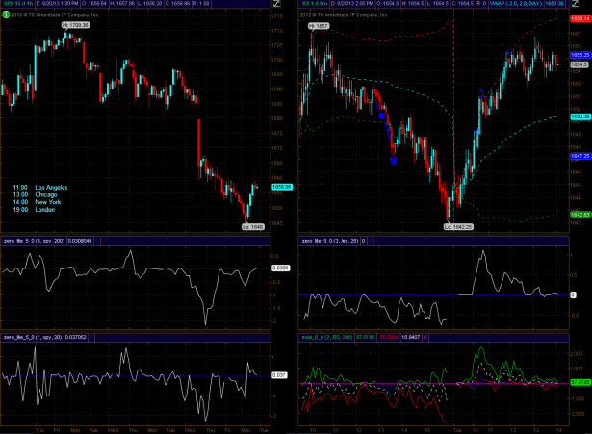Click the Wed label at the right of the SPX time axis

click(190, 430)
